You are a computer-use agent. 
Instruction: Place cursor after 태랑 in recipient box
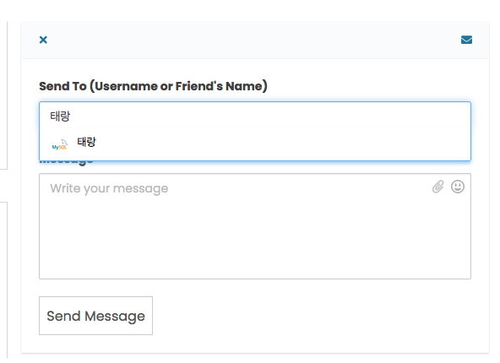[x=72, y=116]
